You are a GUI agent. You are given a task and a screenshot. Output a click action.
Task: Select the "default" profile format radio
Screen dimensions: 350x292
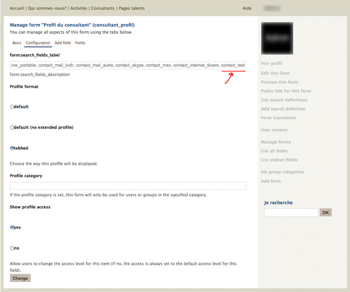pyautogui.click(x=12, y=107)
